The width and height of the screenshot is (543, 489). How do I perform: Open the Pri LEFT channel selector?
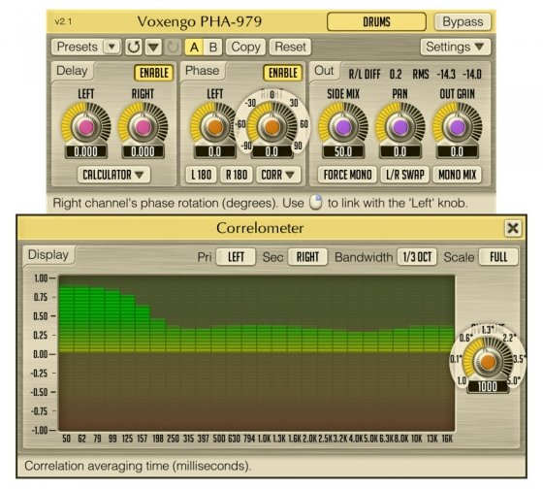tap(236, 257)
